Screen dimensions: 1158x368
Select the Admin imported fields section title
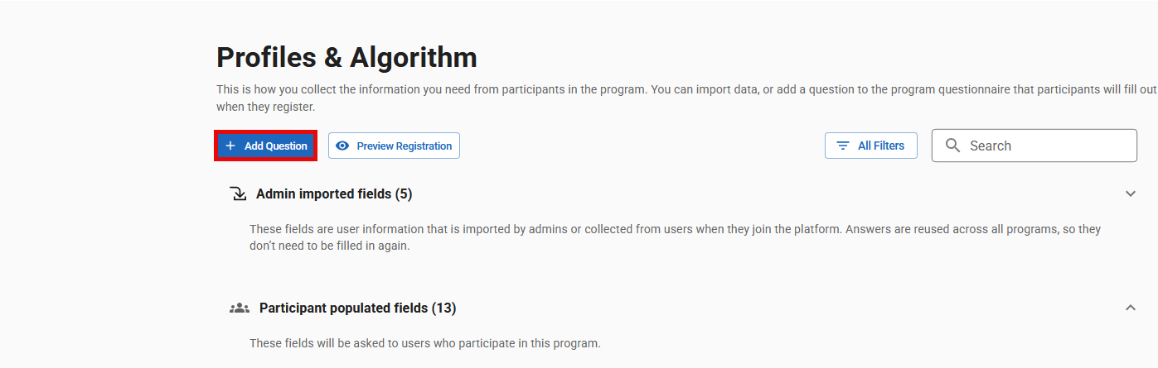323,194
